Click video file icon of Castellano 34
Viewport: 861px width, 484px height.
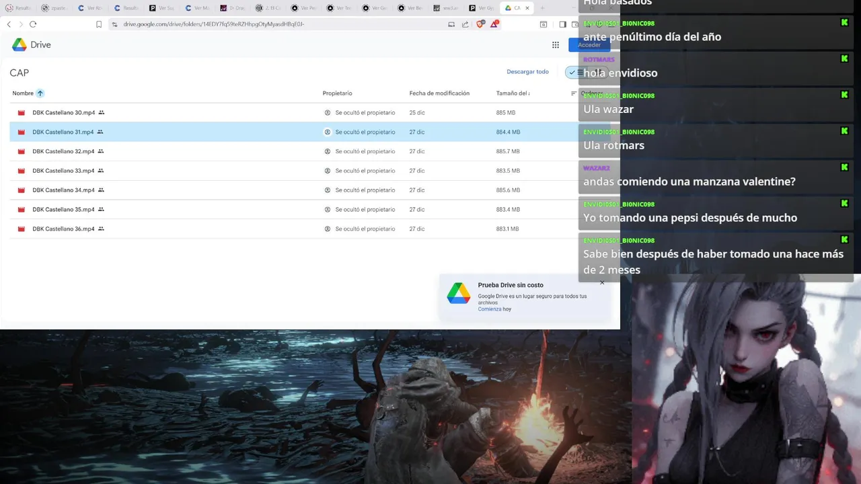click(22, 190)
